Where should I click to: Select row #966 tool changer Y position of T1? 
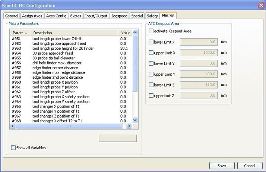point(71,111)
